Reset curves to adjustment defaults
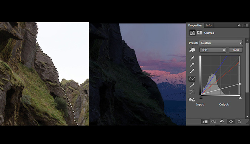Screen dimensions: 250x144 point(222,122)
